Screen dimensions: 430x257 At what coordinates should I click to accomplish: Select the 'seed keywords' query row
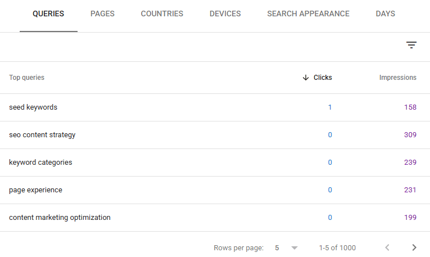pos(215,107)
